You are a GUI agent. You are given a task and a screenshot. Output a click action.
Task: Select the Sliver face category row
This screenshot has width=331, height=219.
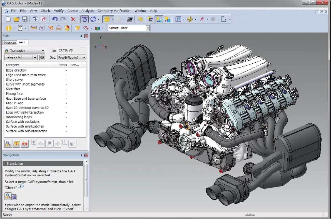point(13,89)
